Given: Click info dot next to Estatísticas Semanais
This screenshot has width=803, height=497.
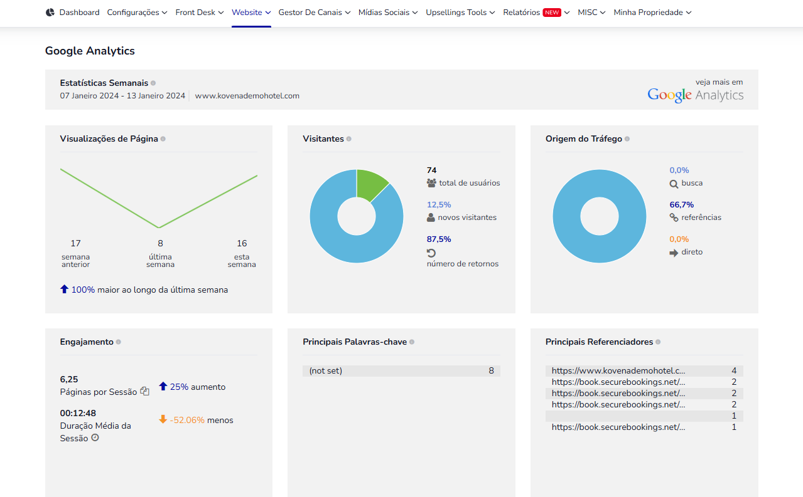Looking at the screenshot, I should (x=153, y=83).
